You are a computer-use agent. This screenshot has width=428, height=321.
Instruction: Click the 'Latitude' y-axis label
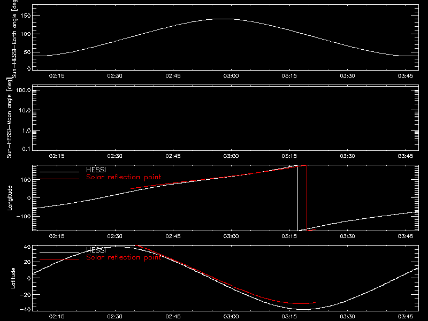13,278
